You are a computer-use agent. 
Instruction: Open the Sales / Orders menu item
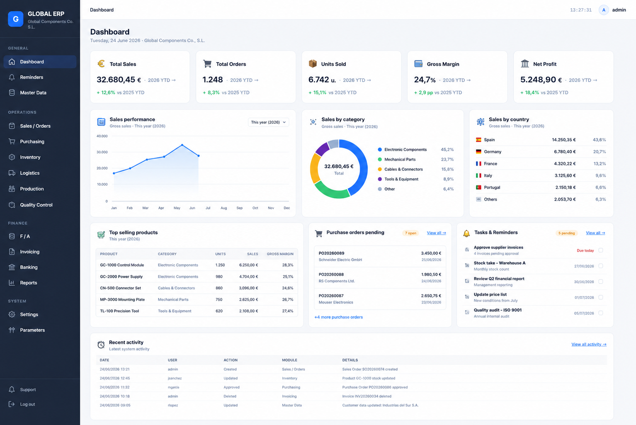click(40, 126)
